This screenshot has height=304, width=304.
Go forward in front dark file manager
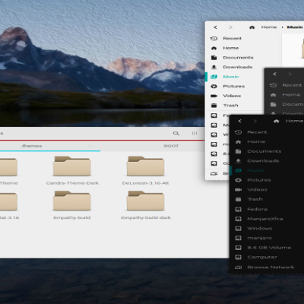tap(255, 121)
